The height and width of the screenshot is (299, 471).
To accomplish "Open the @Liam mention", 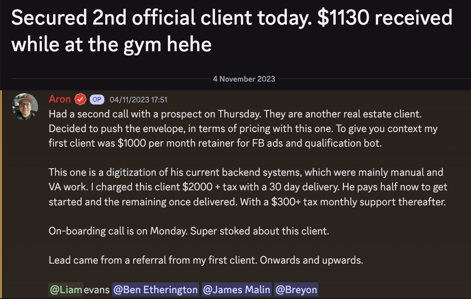I will coord(66,290).
